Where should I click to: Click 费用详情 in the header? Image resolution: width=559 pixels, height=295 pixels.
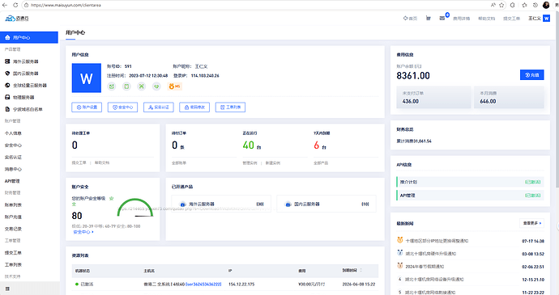(461, 19)
